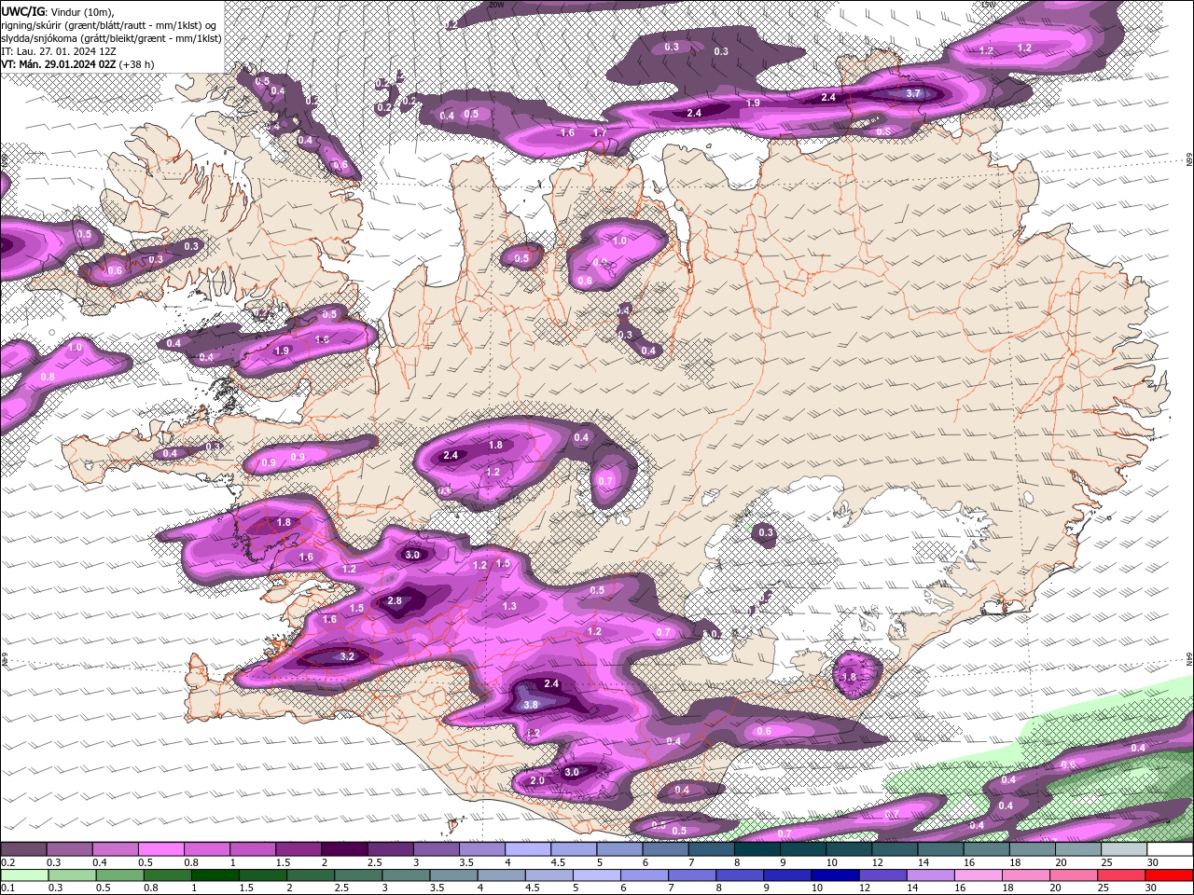Click the dark green swatch between 1 and 1.5 in the lower legend
The width and height of the screenshot is (1194, 895).
click(x=215, y=875)
